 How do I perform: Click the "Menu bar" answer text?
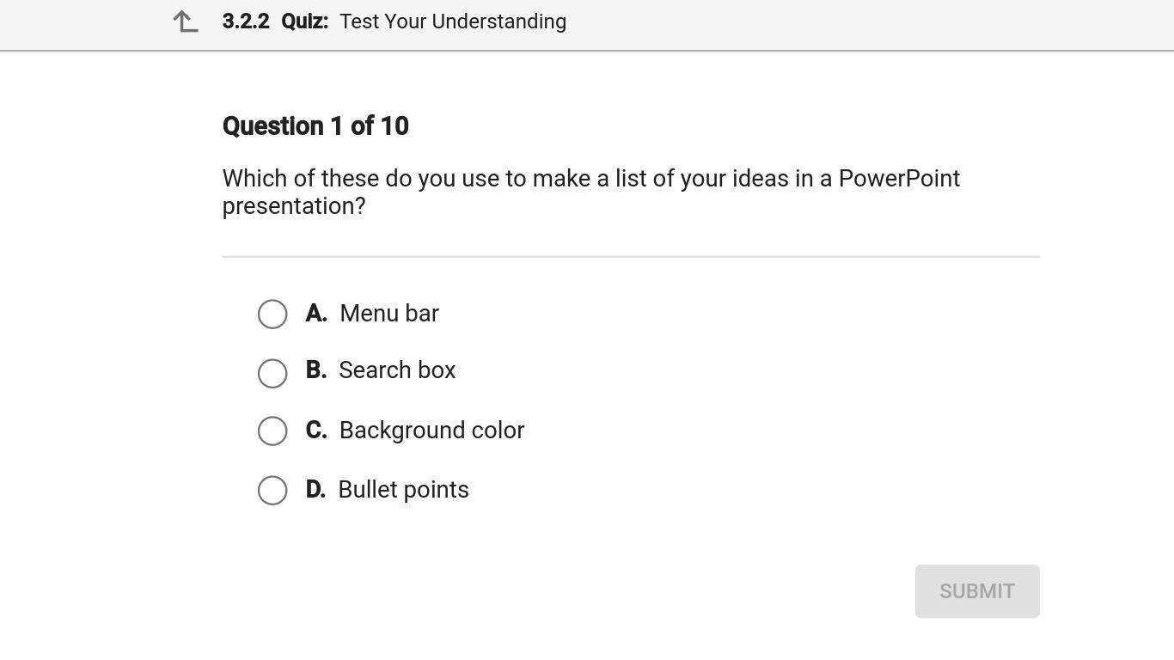(x=389, y=314)
